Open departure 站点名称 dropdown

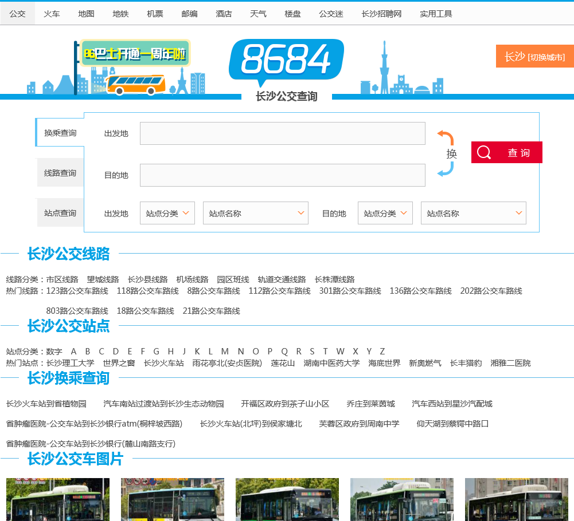tap(256, 213)
